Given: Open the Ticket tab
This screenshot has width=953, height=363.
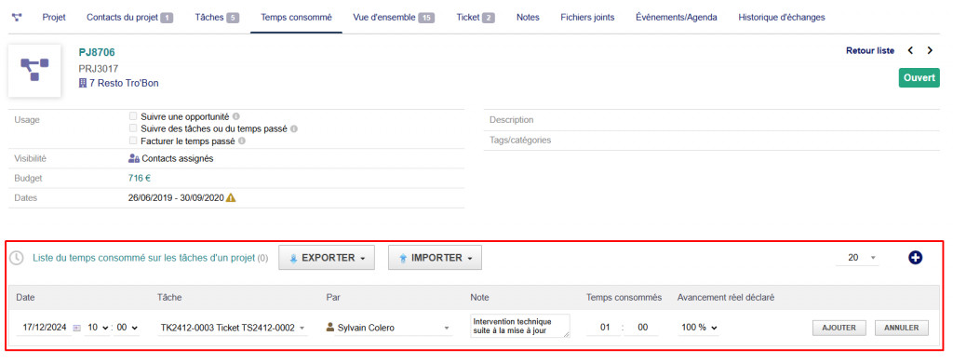Looking at the screenshot, I should click(x=476, y=18).
